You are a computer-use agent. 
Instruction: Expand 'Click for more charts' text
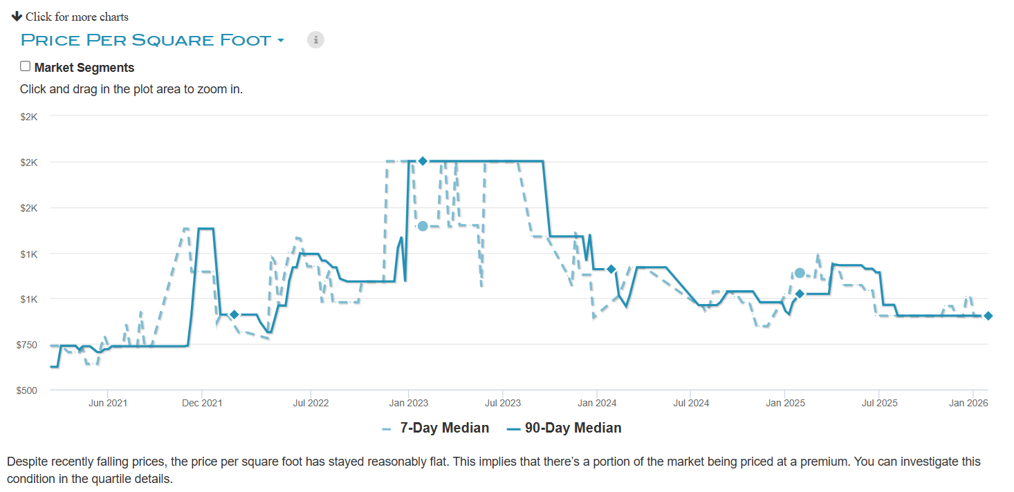(x=77, y=17)
